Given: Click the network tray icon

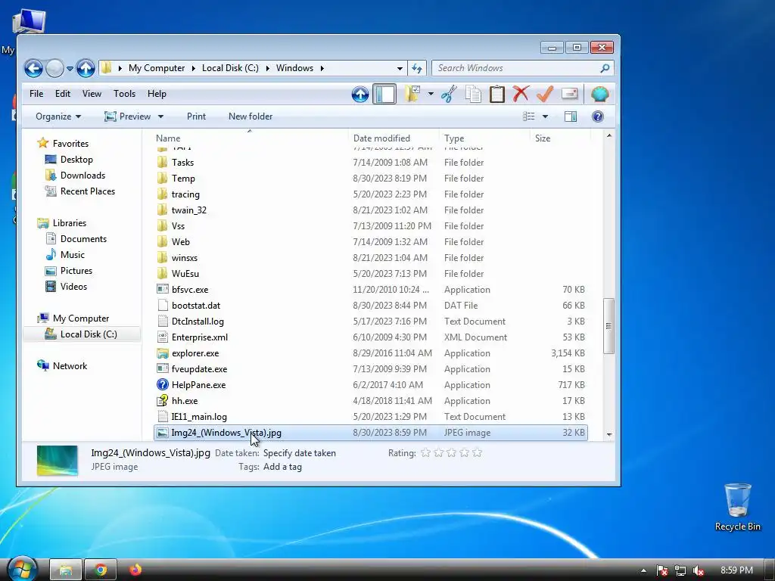Looking at the screenshot, I should (680, 570).
